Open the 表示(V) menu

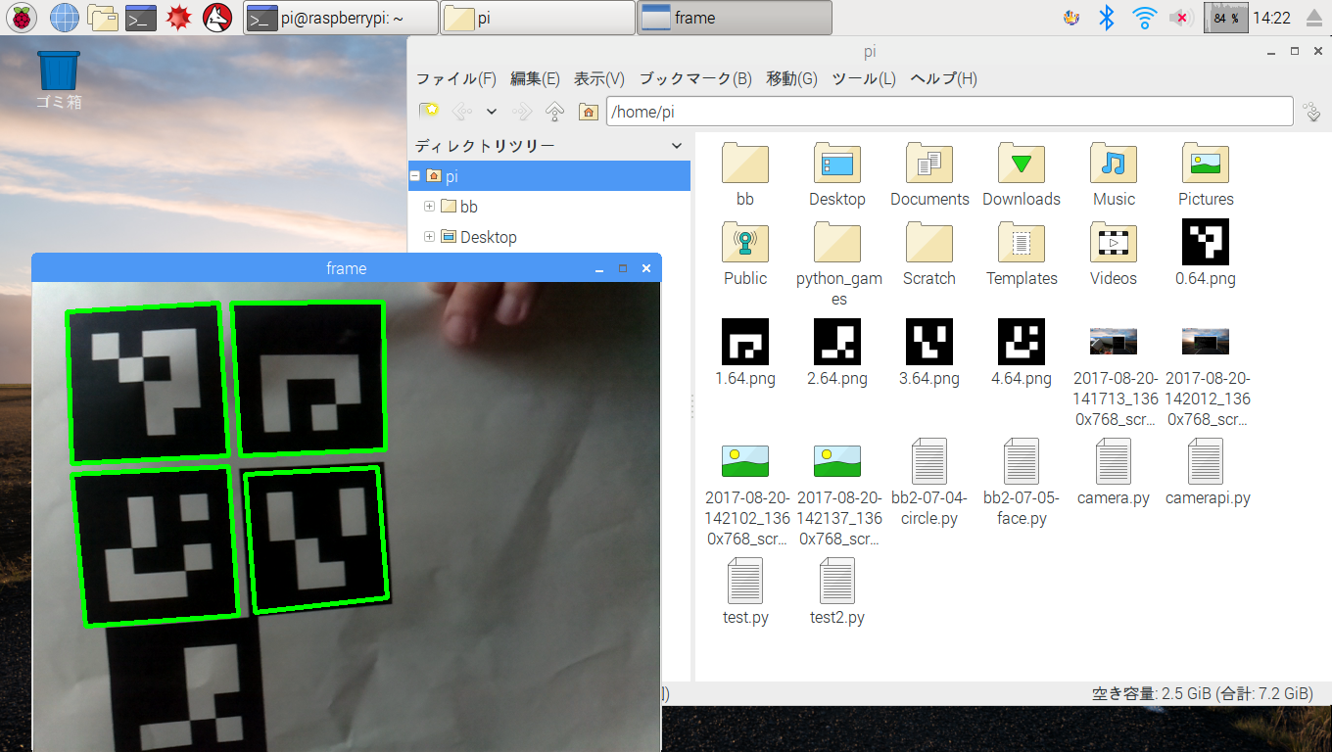click(x=599, y=78)
